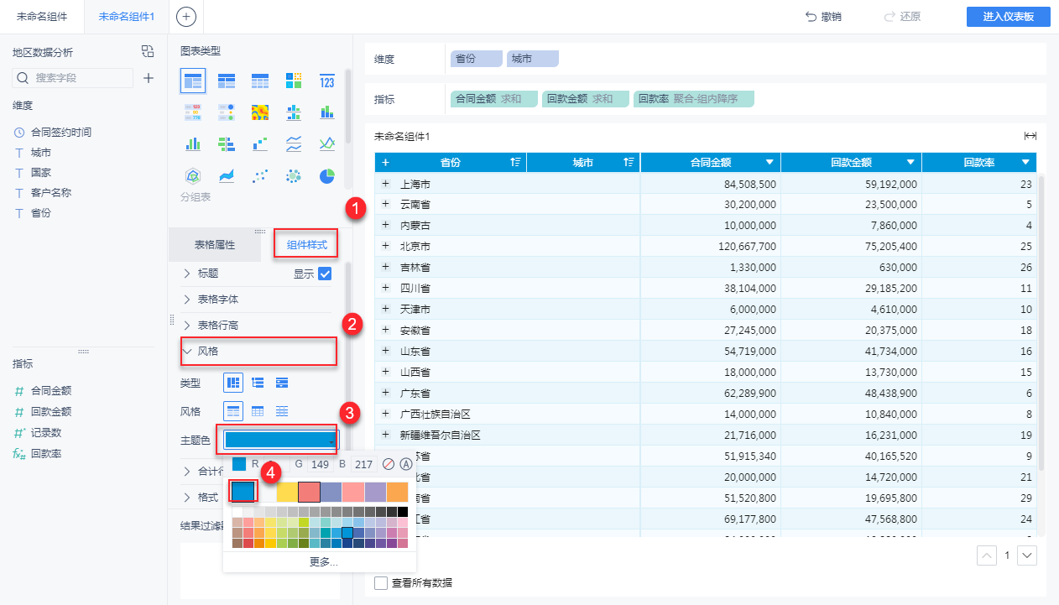Click the add new component plus tab button
1059x605 pixels.
pyautogui.click(x=187, y=17)
